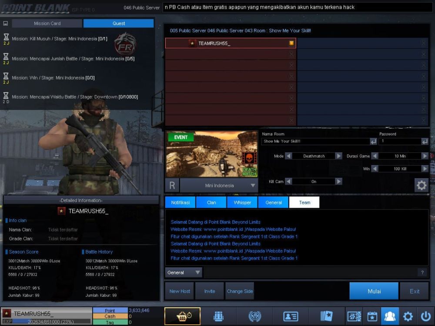The image size is (435, 326).
Task: Click the chat message input field
Action: [310, 273]
